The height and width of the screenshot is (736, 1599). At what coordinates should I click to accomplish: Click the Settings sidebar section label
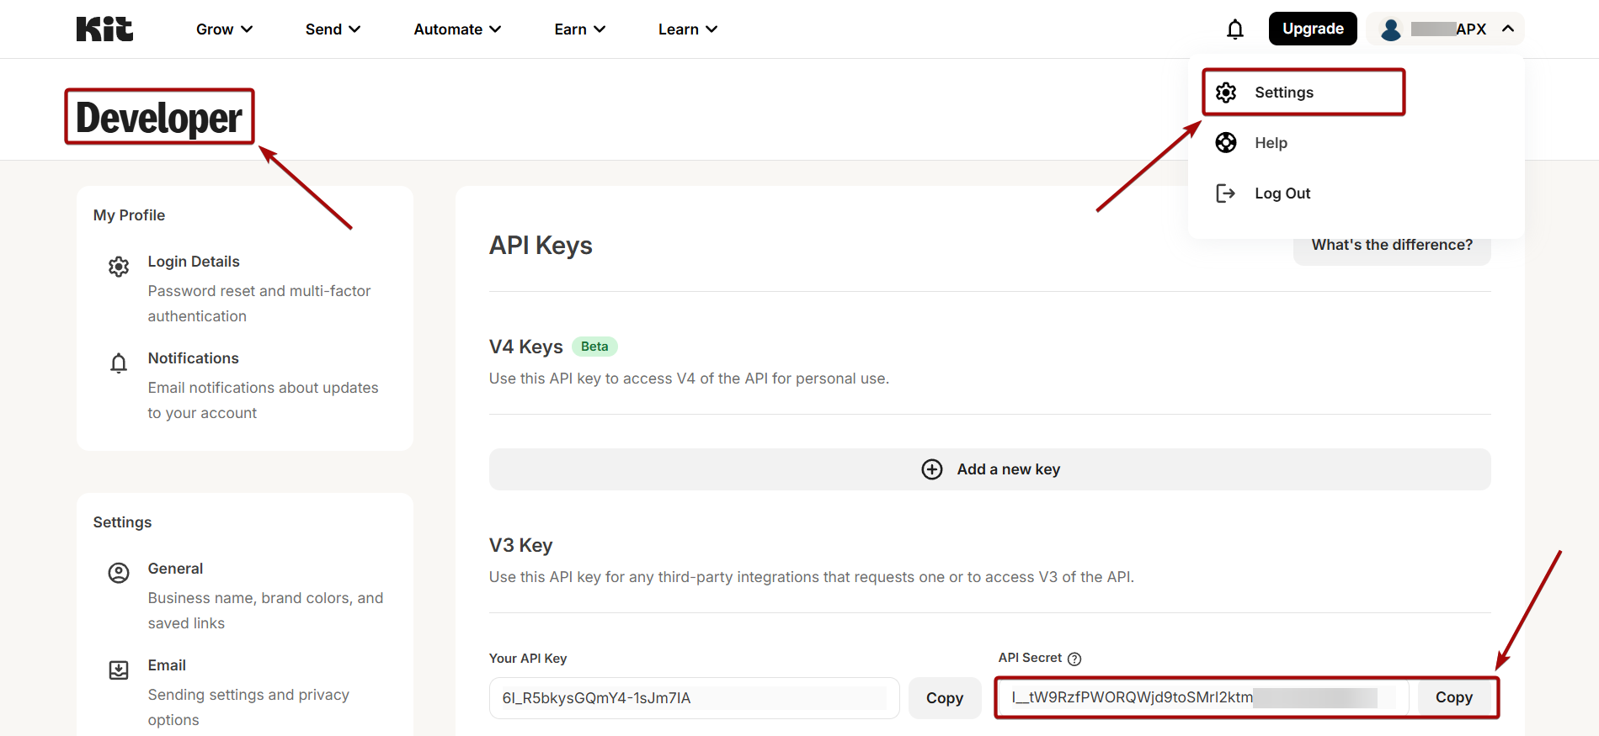click(122, 522)
